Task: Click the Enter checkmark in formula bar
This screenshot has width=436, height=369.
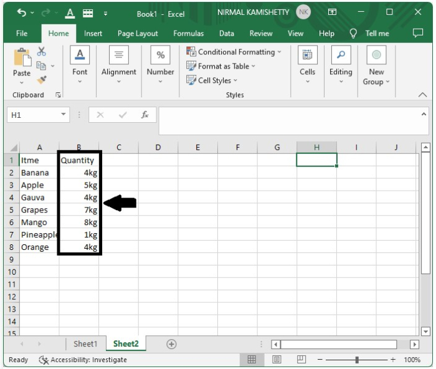Action: coord(123,115)
